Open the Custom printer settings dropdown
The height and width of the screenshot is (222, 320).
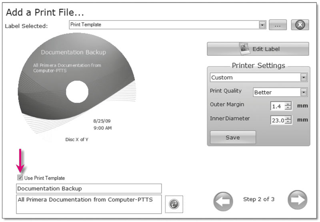(x=304, y=77)
